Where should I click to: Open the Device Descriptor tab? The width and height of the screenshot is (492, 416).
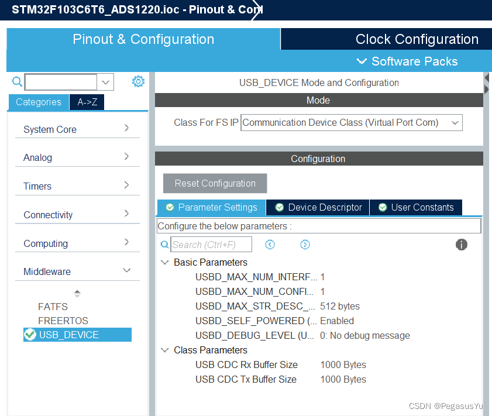[x=318, y=207]
